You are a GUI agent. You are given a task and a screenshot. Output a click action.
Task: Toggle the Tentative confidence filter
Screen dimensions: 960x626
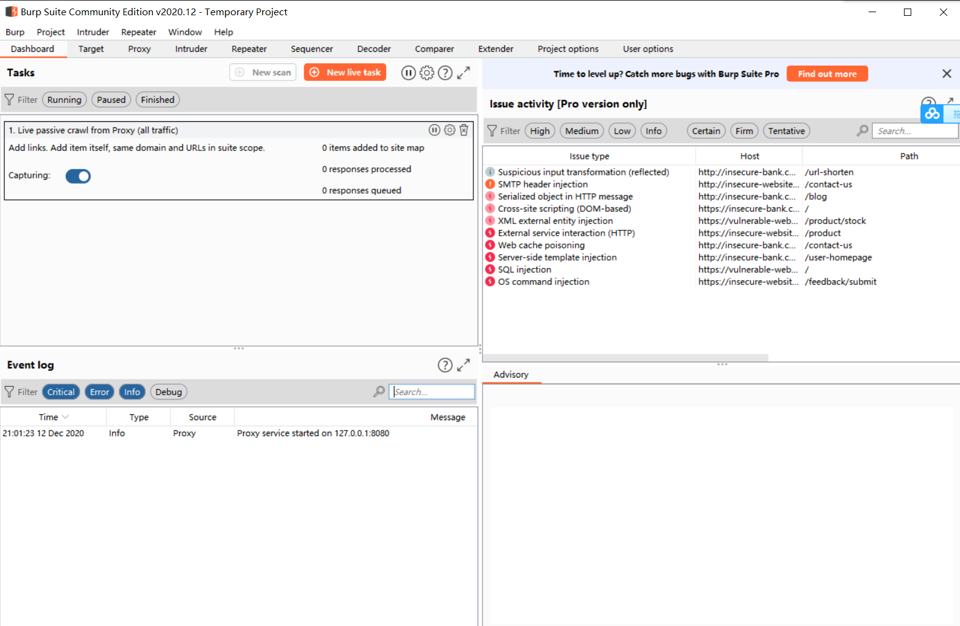786,131
